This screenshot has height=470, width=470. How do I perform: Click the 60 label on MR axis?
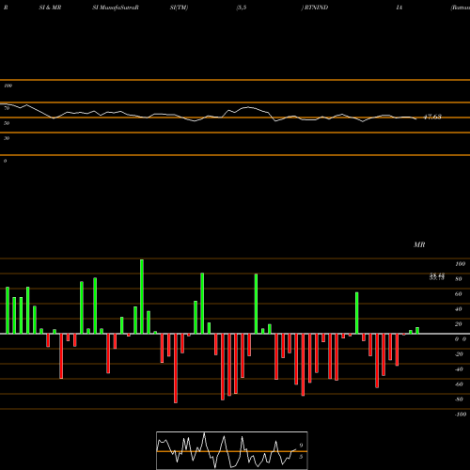[x=458, y=294]
